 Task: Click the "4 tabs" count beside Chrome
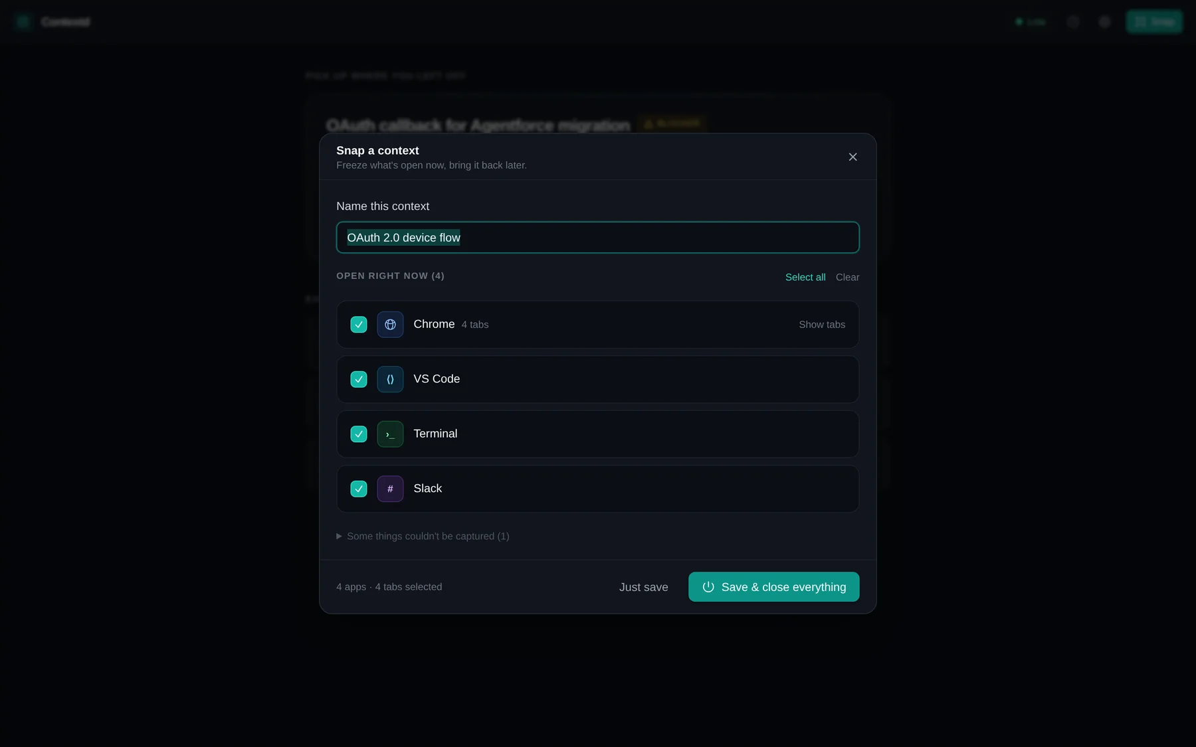(475, 325)
